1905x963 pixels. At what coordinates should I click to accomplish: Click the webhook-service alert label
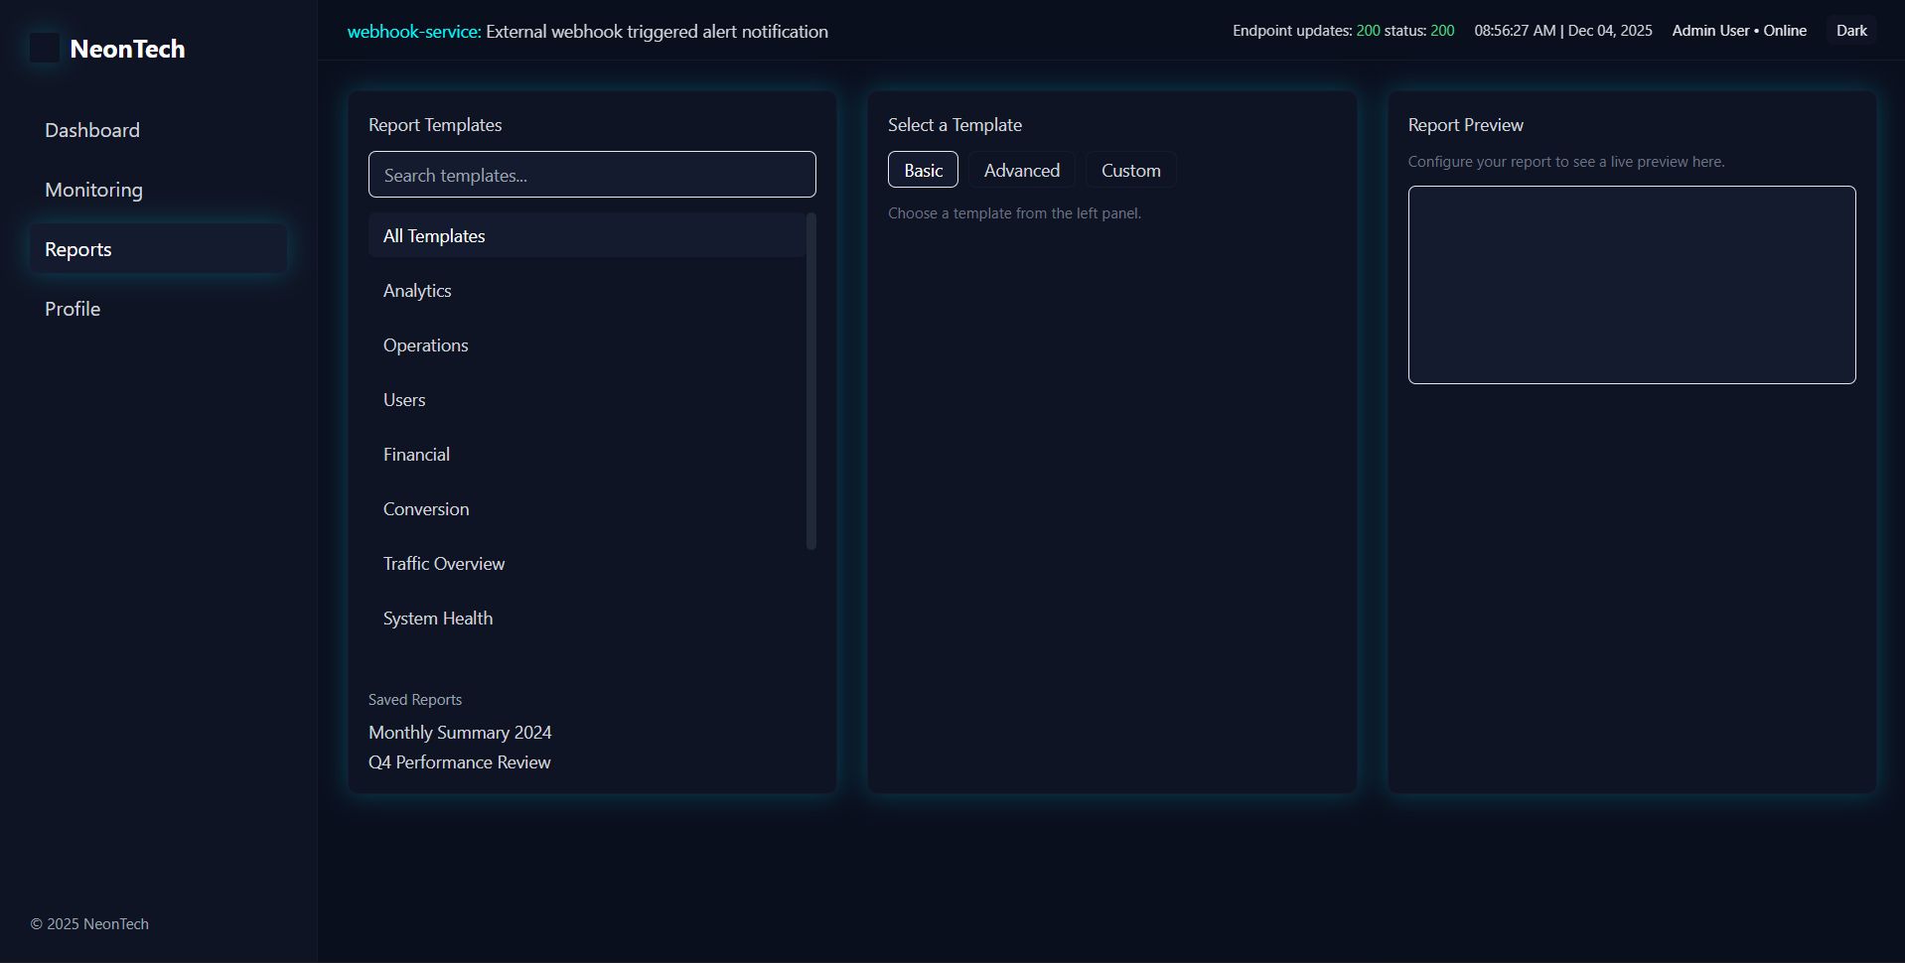point(414,32)
